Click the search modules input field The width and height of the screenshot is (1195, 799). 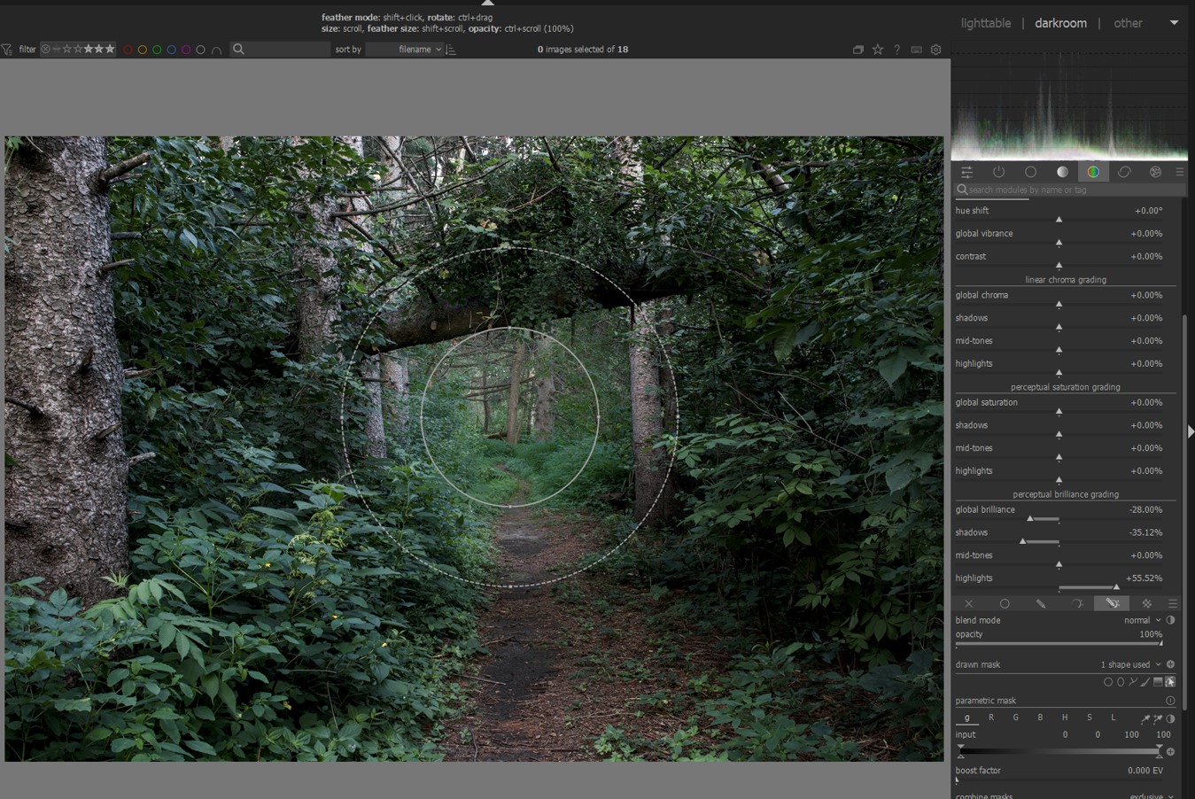coord(1070,190)
